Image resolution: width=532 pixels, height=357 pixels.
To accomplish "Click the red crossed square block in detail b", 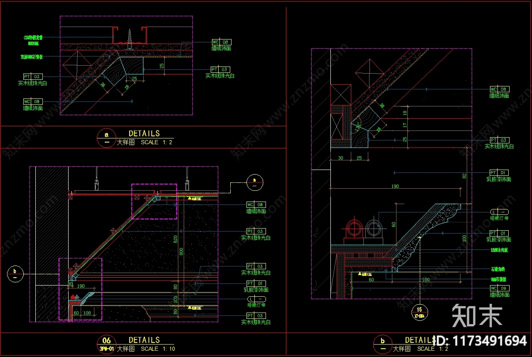I will pos(342,95).
